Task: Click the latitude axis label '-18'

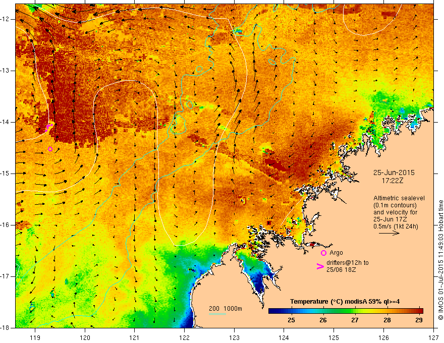Action: (5, 328)
